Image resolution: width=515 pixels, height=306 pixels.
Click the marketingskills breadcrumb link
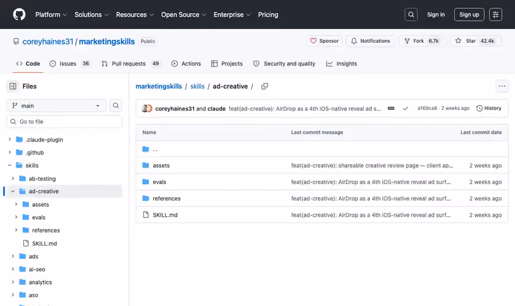coord(159,86)
